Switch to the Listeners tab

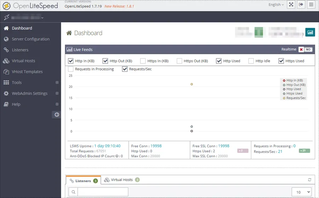[x=83, y=181]
